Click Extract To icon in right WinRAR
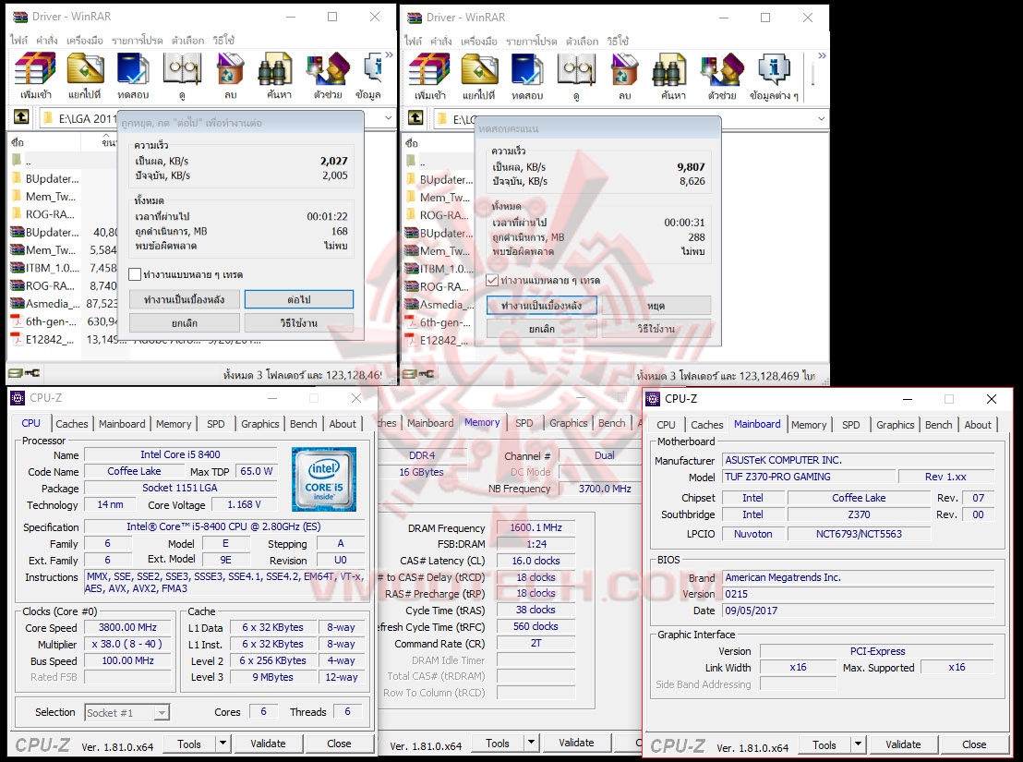 [479, 70]
